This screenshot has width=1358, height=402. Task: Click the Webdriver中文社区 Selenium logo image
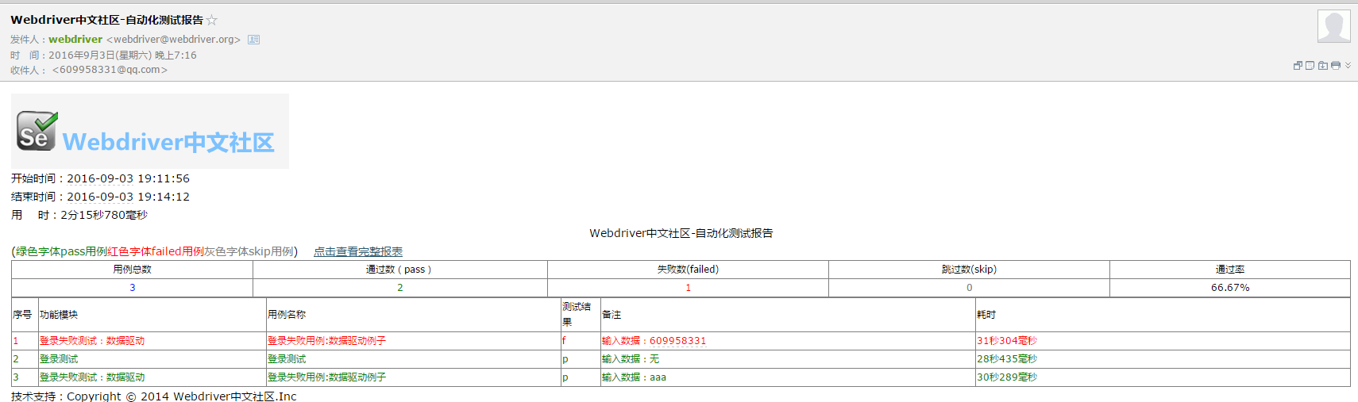(150, 131)
